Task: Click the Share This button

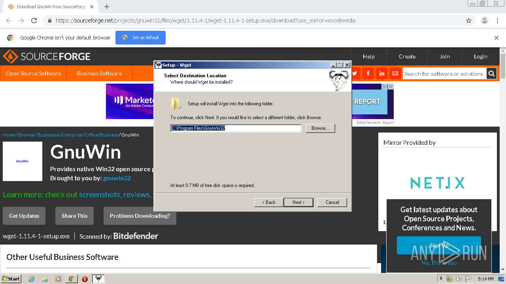Action: tap(74, 216)
